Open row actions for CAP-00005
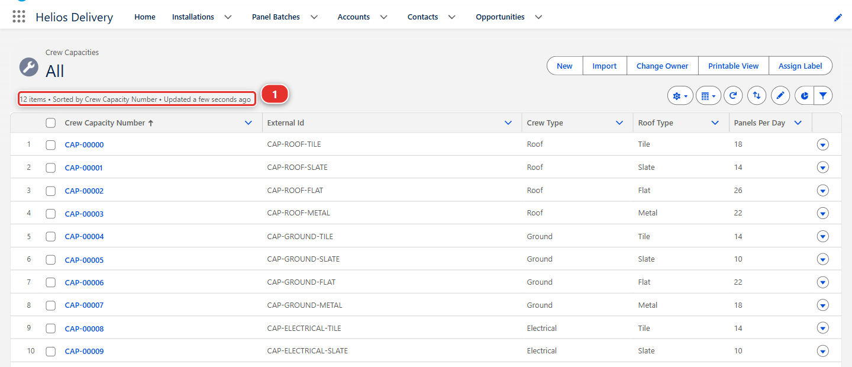The height and width of the screenshot is (367, 852). coord(822,259)
